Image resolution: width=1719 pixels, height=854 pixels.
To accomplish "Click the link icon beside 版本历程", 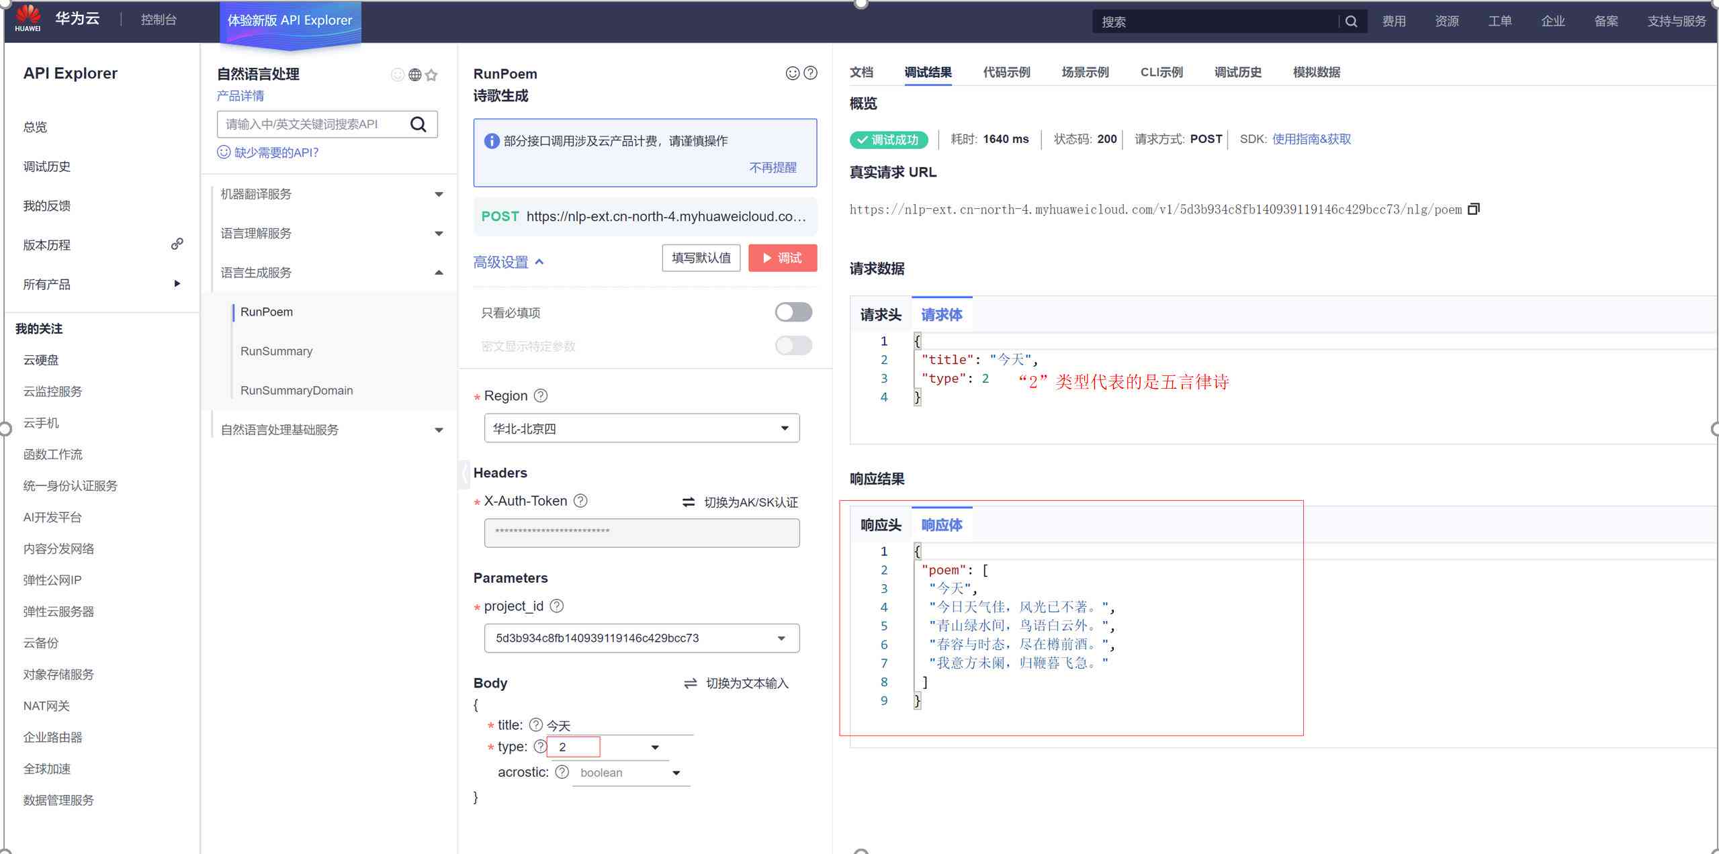I will pyautogui.click(x=177, y=244).
